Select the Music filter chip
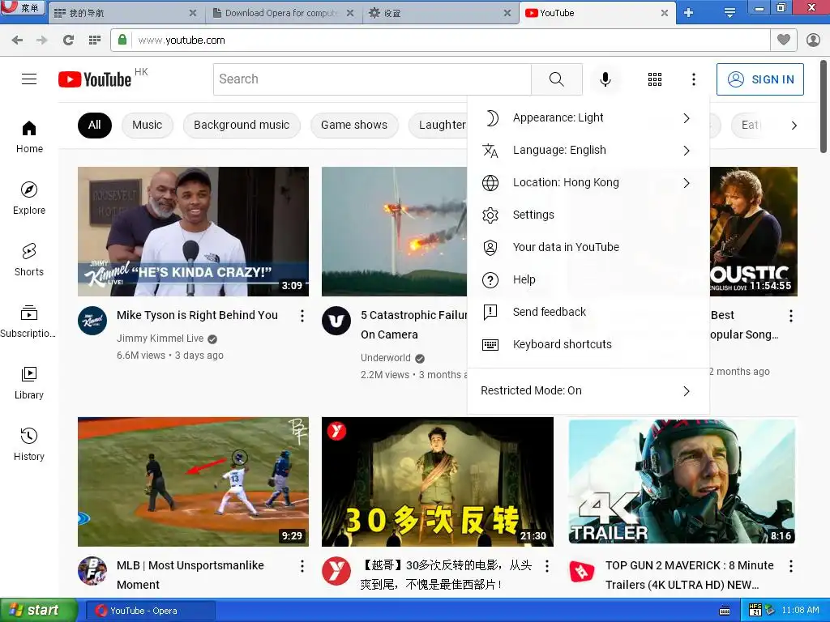This screenshot has height=622, width=830. point(148,126)
